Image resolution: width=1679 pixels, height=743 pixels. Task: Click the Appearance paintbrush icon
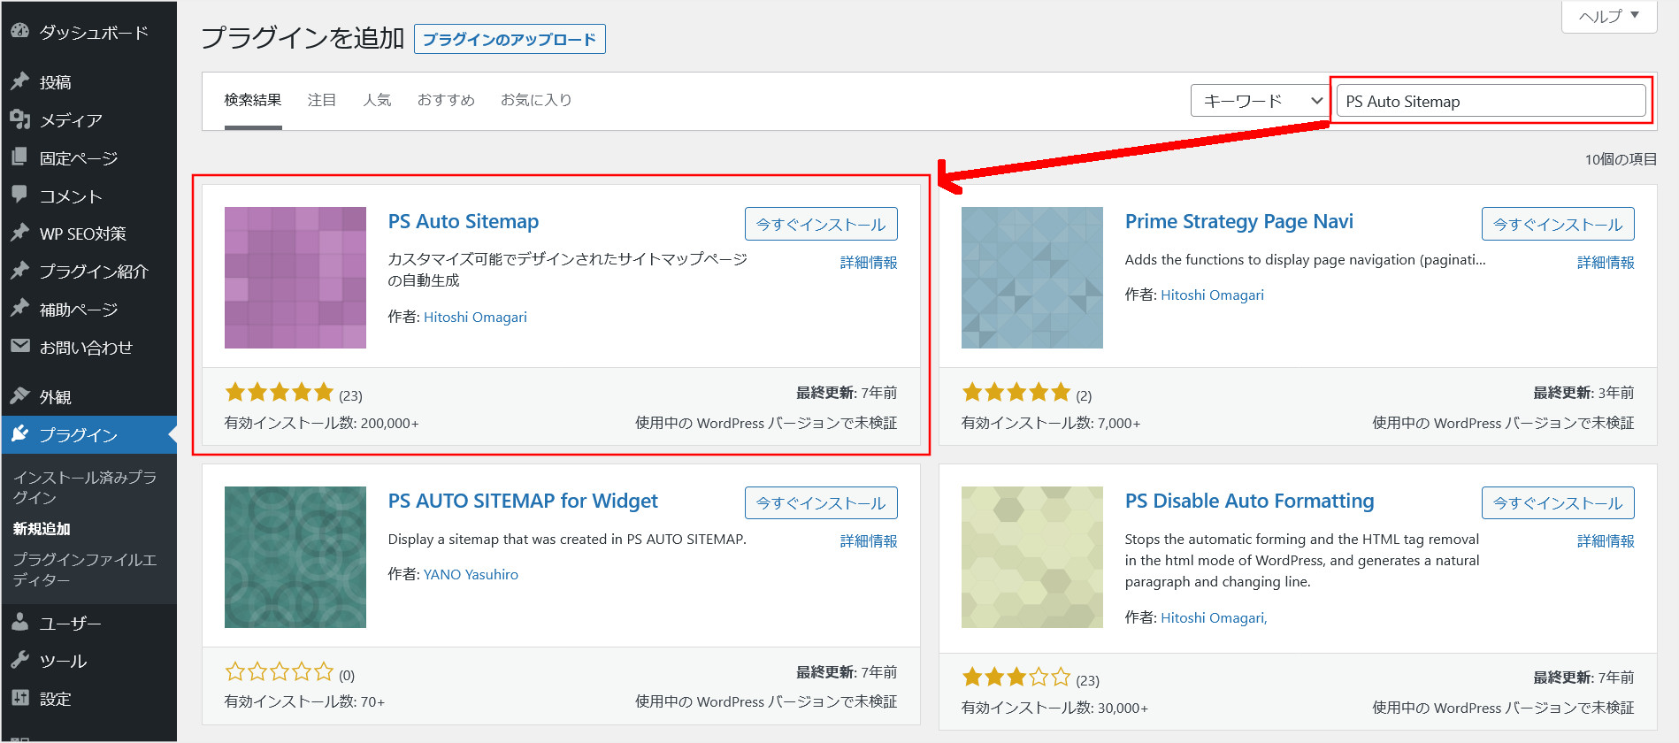tap(19, 396)
